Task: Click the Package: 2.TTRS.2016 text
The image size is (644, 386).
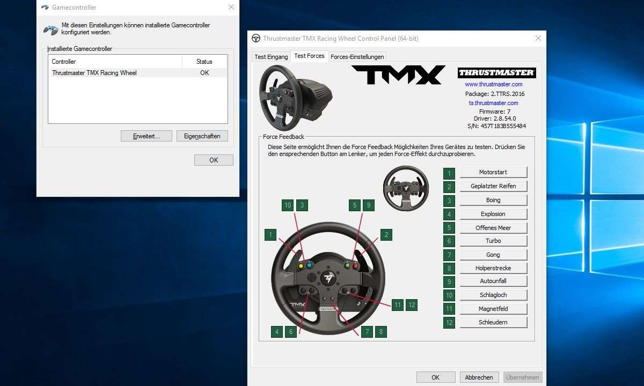Action: [x=494, y=94]
